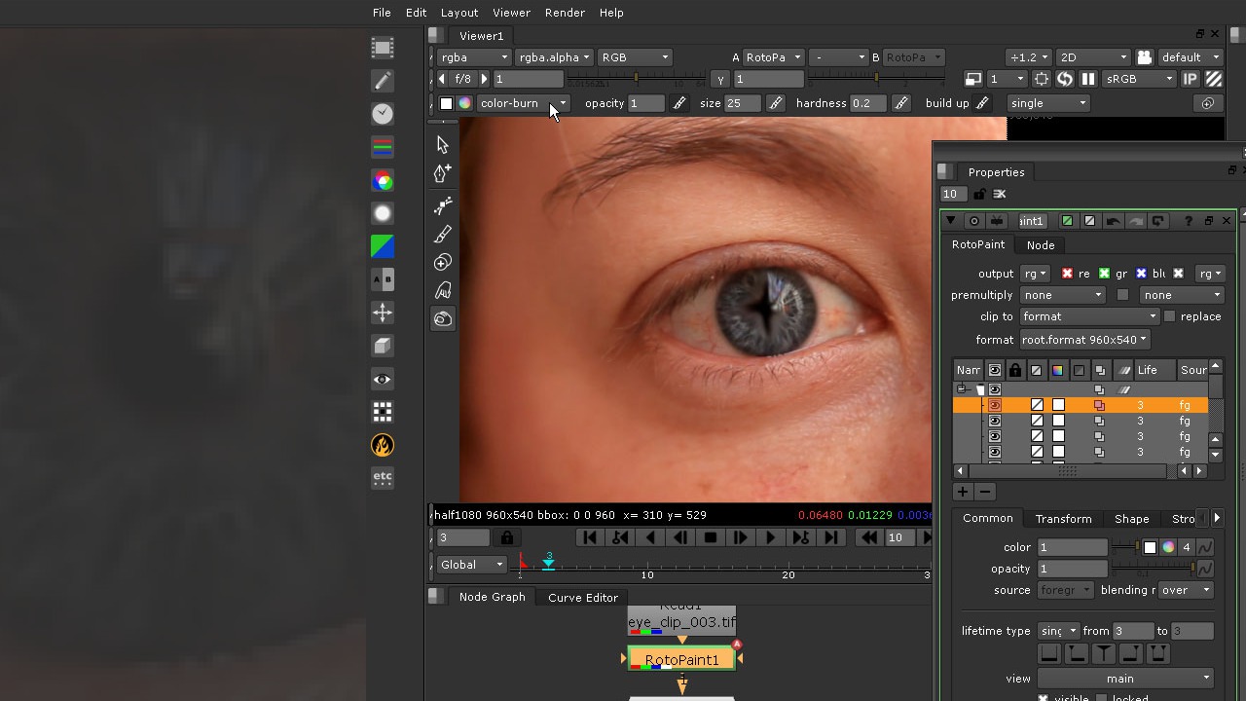The height and width of the screenshot is (701, 1246).
Task: Open the rgba channel layer dropdown
Action: [474, 57]
